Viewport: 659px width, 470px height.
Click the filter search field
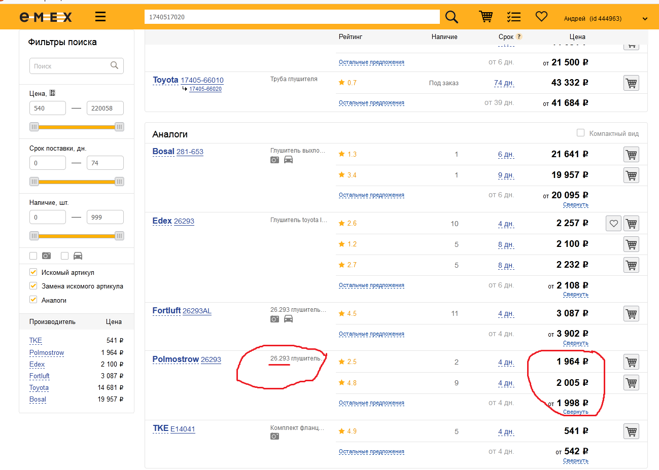point(77,66)
